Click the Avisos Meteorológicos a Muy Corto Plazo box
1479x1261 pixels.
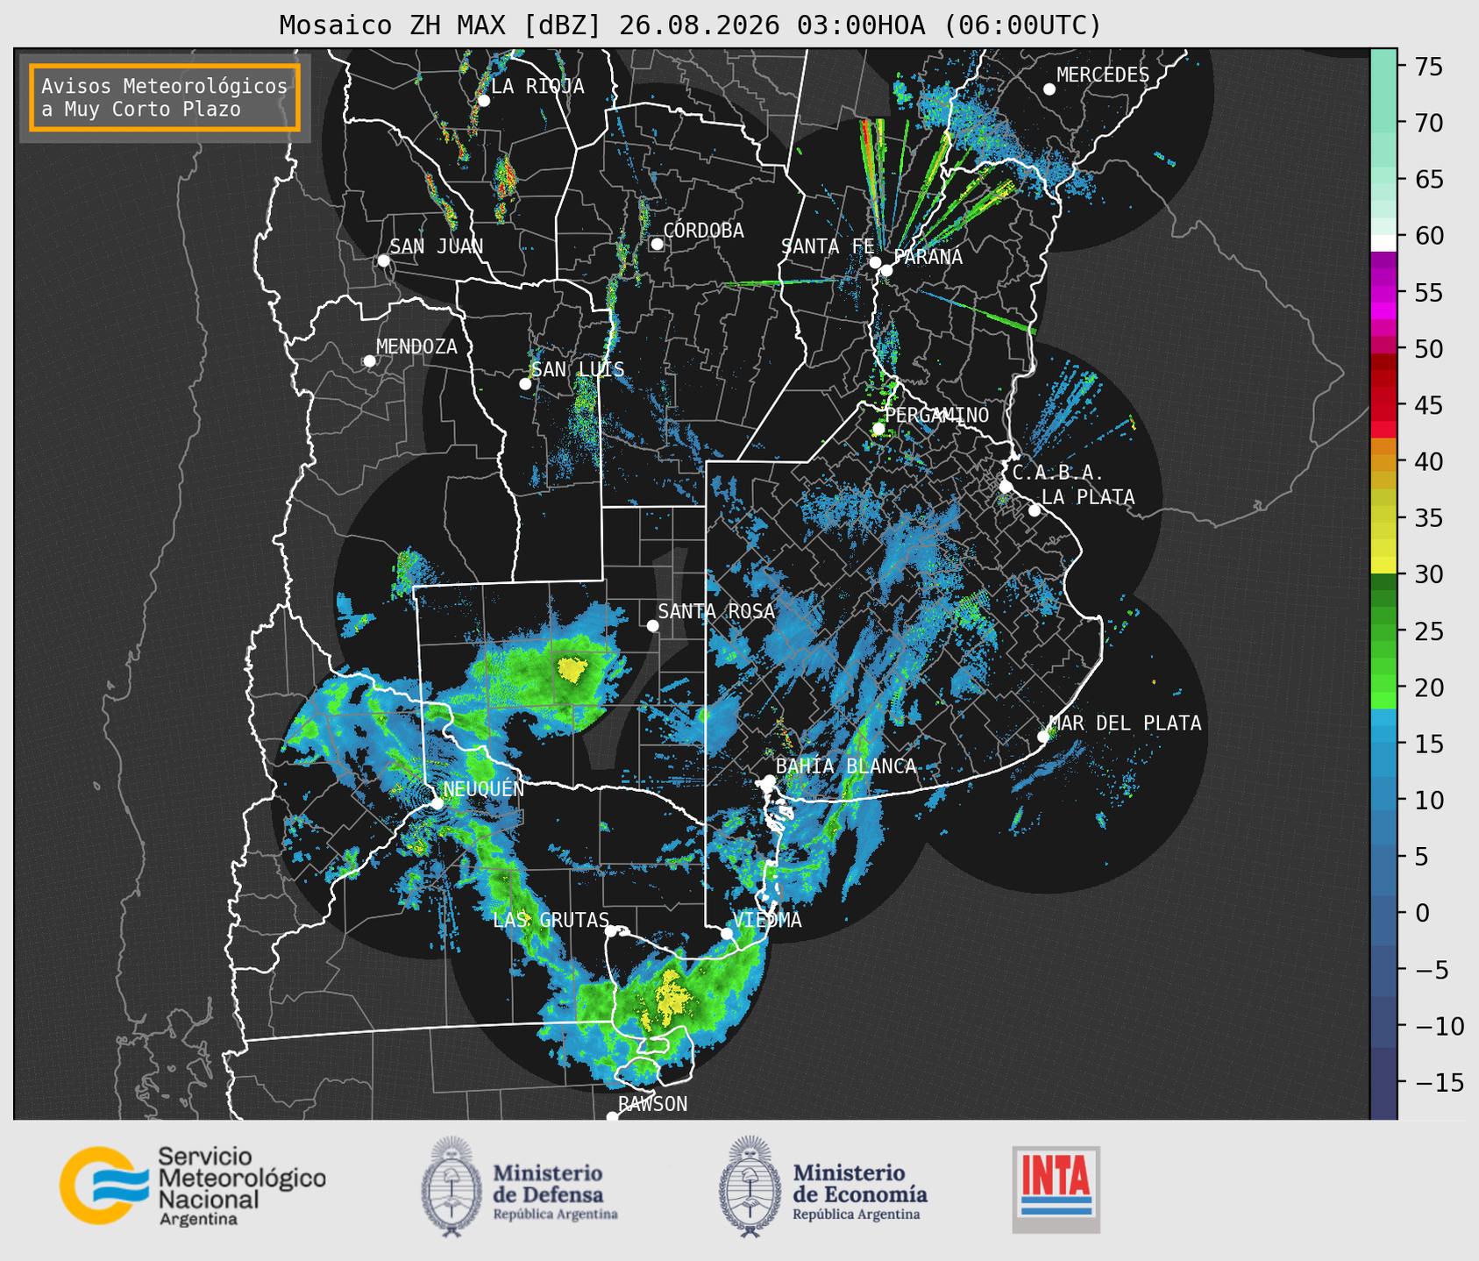click(x=165, y=97)
